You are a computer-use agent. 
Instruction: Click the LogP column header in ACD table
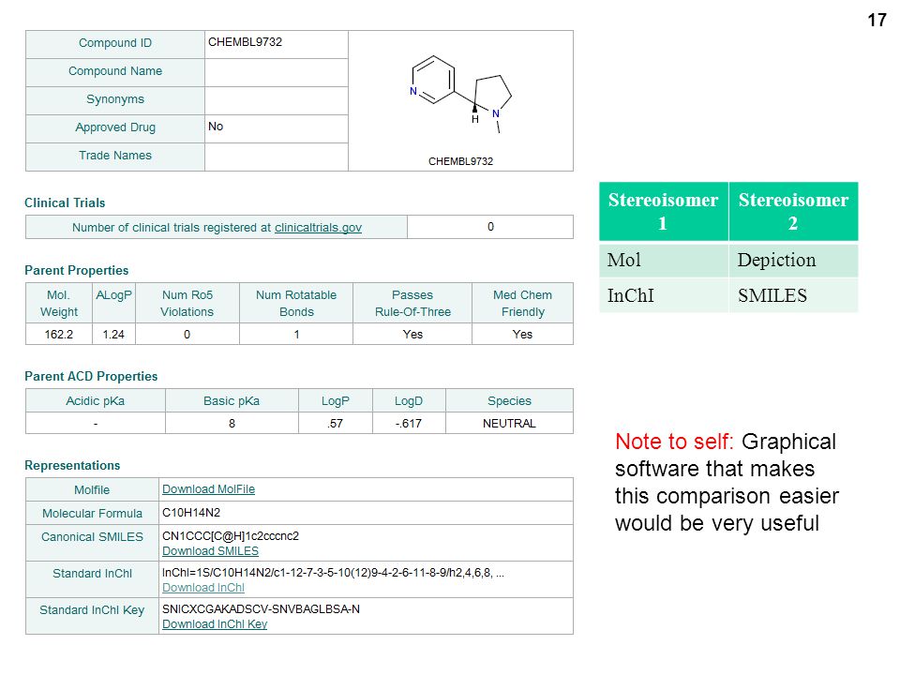point(336,400)
